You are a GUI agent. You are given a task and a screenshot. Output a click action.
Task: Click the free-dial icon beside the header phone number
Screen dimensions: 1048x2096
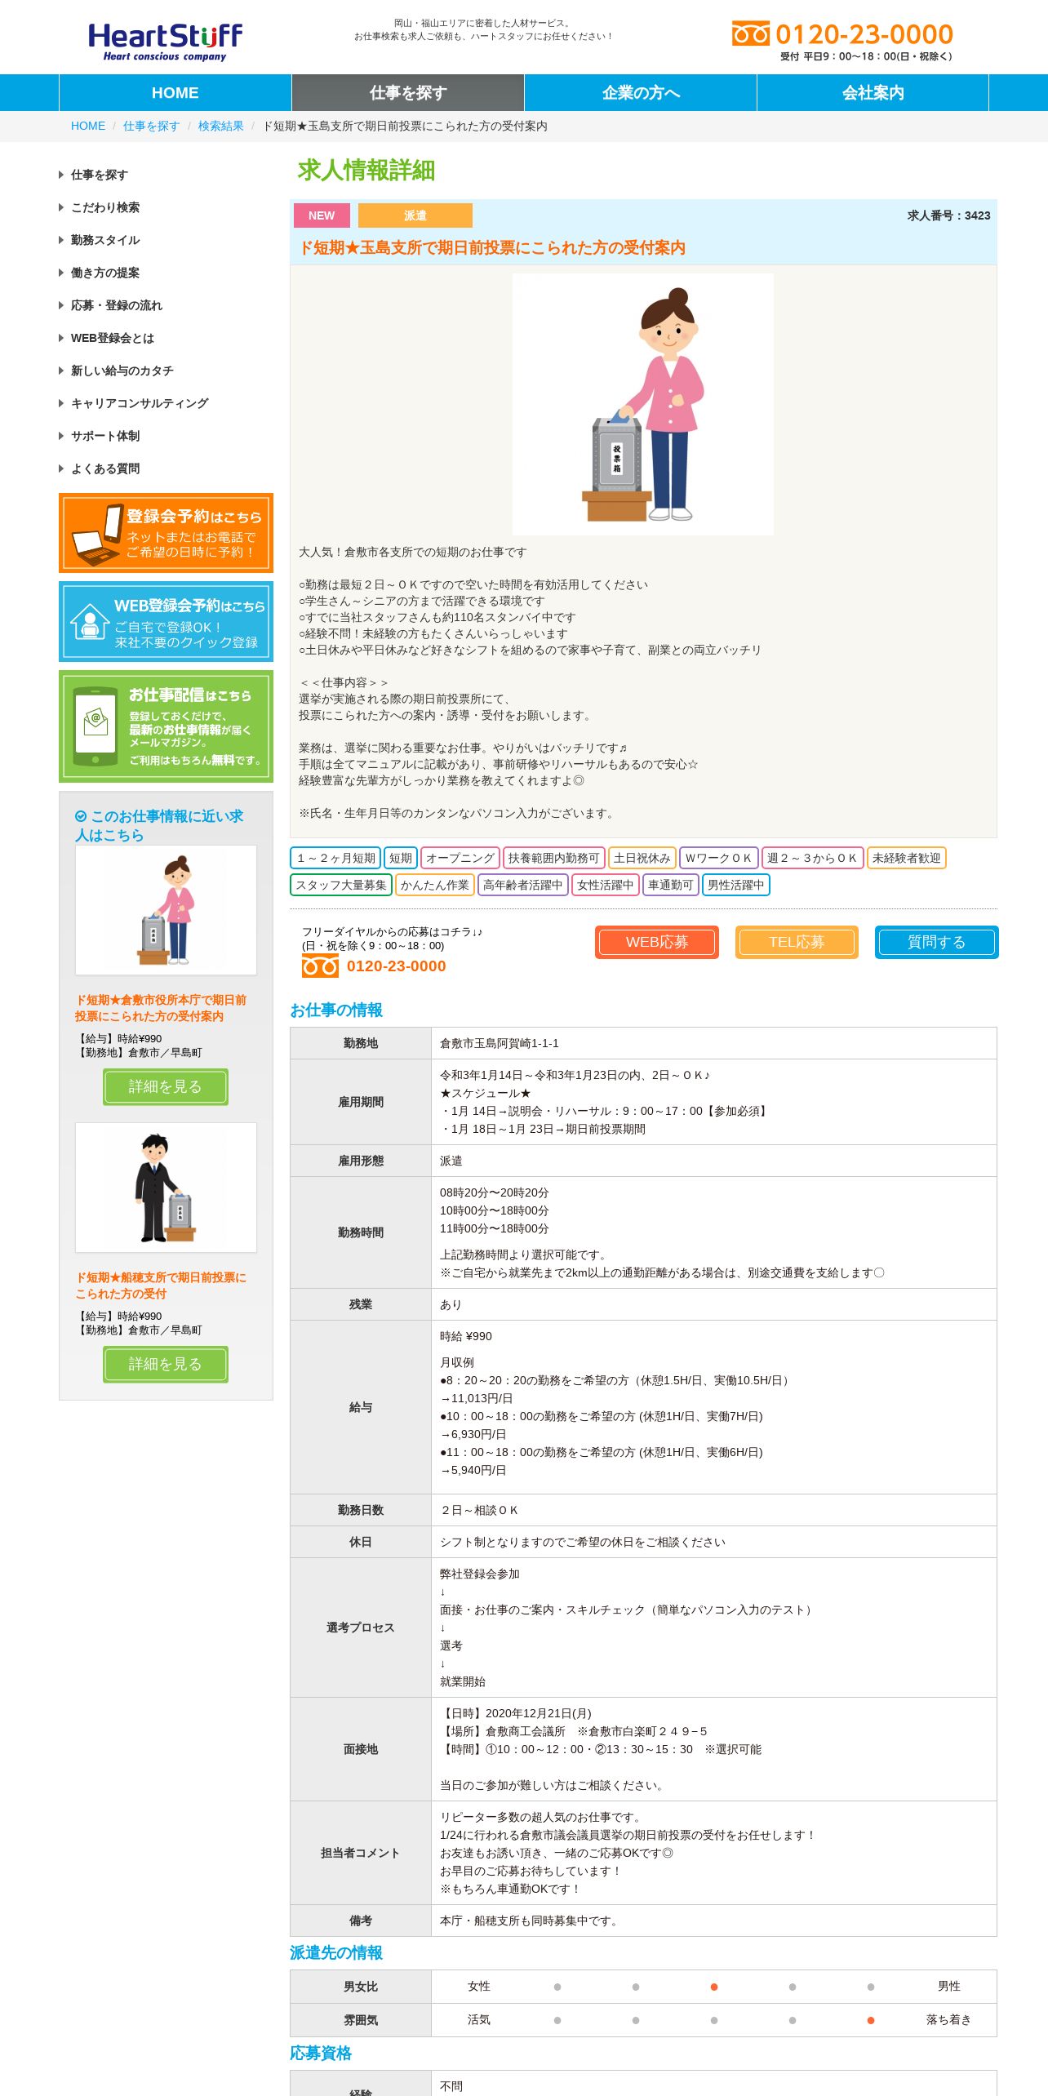pyautogui.click(x=750, y=33)
